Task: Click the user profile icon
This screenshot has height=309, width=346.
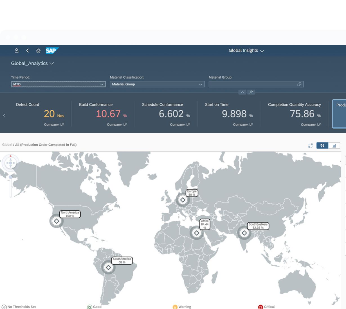Action: [16, 51]
